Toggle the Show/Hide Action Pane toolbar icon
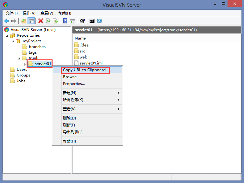This screenshot has height=183, width=244. 72,21
